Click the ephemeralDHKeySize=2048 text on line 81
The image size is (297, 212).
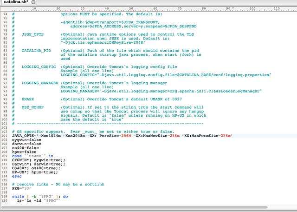click(x=115, y=42)
